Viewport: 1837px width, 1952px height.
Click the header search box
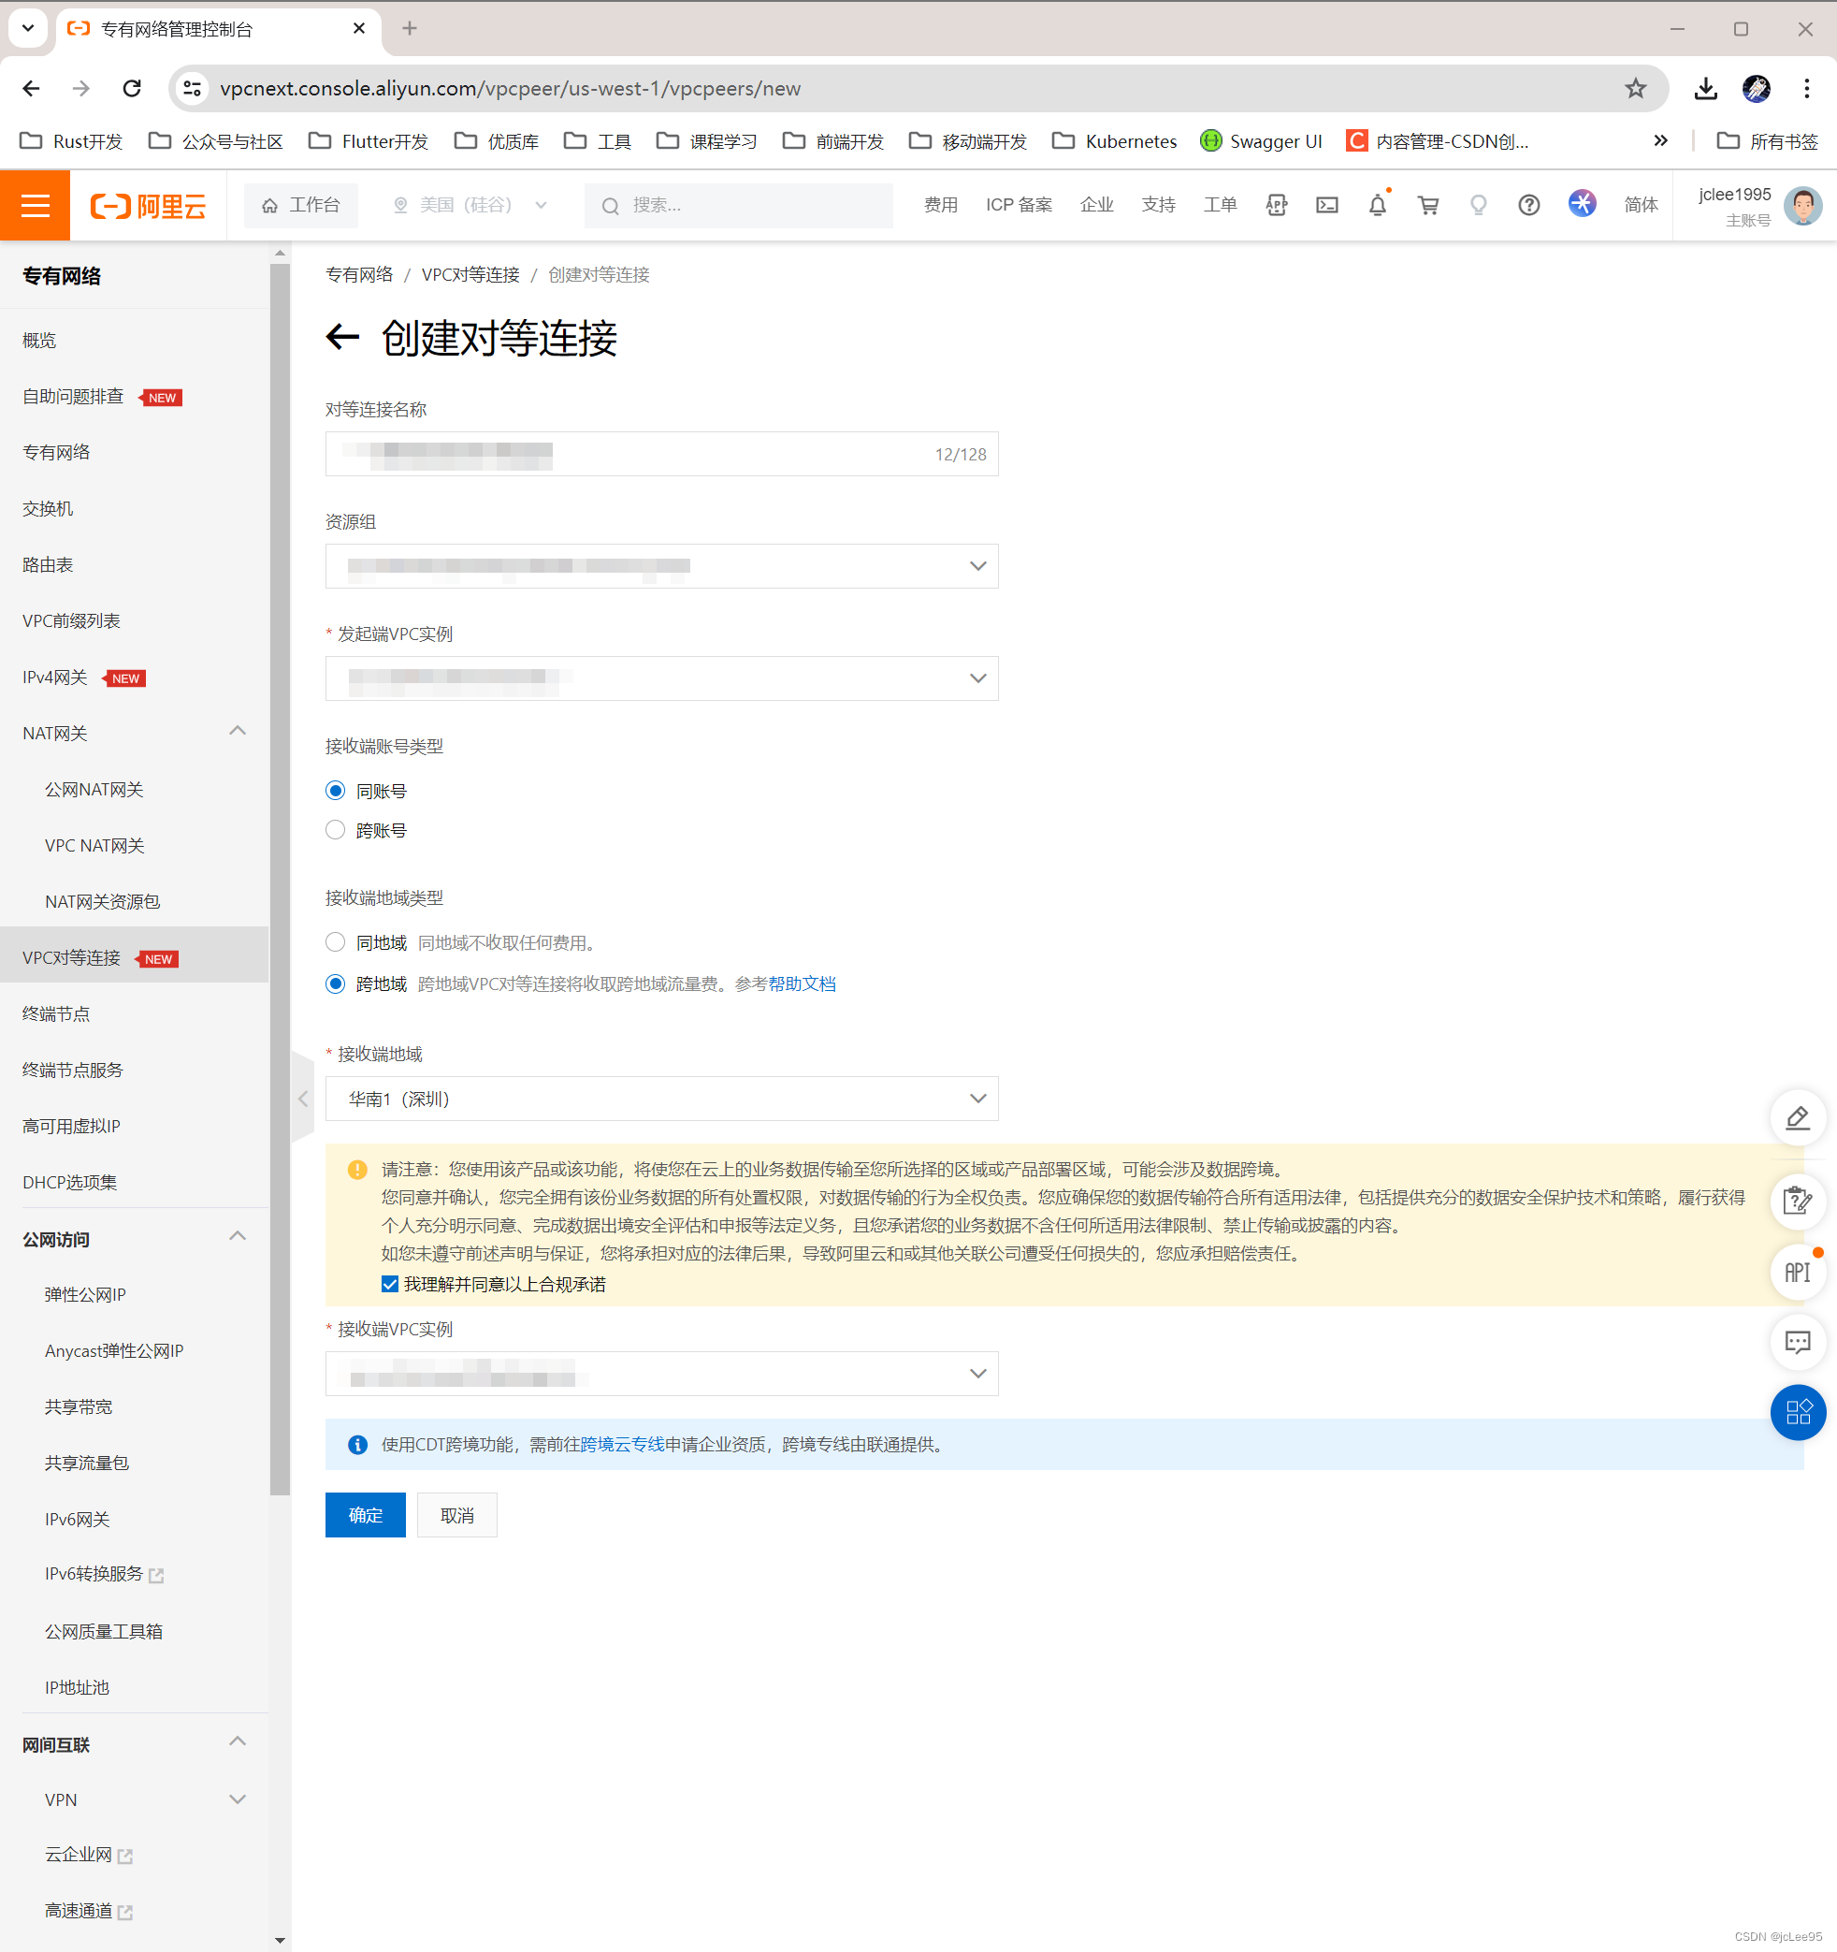pyautogui.click(x=738, y=205)
